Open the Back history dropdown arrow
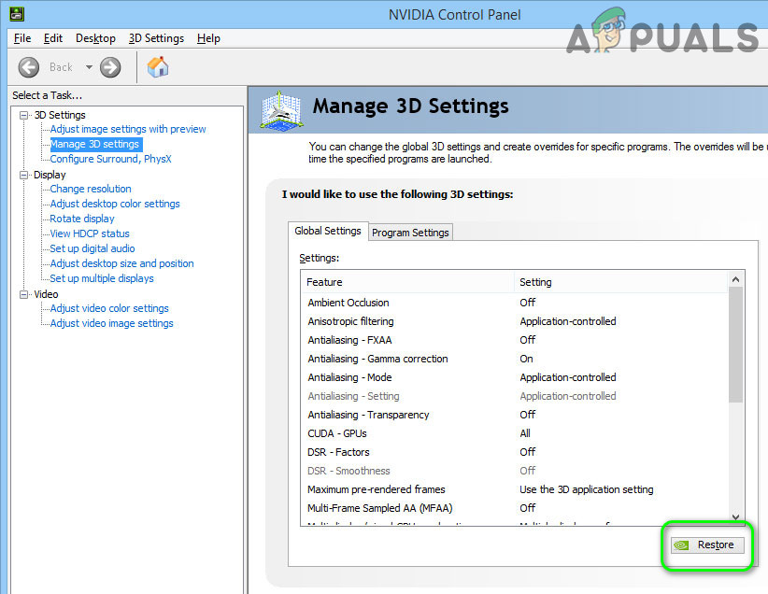Screen dimensions: 768x594 point(89,67)
